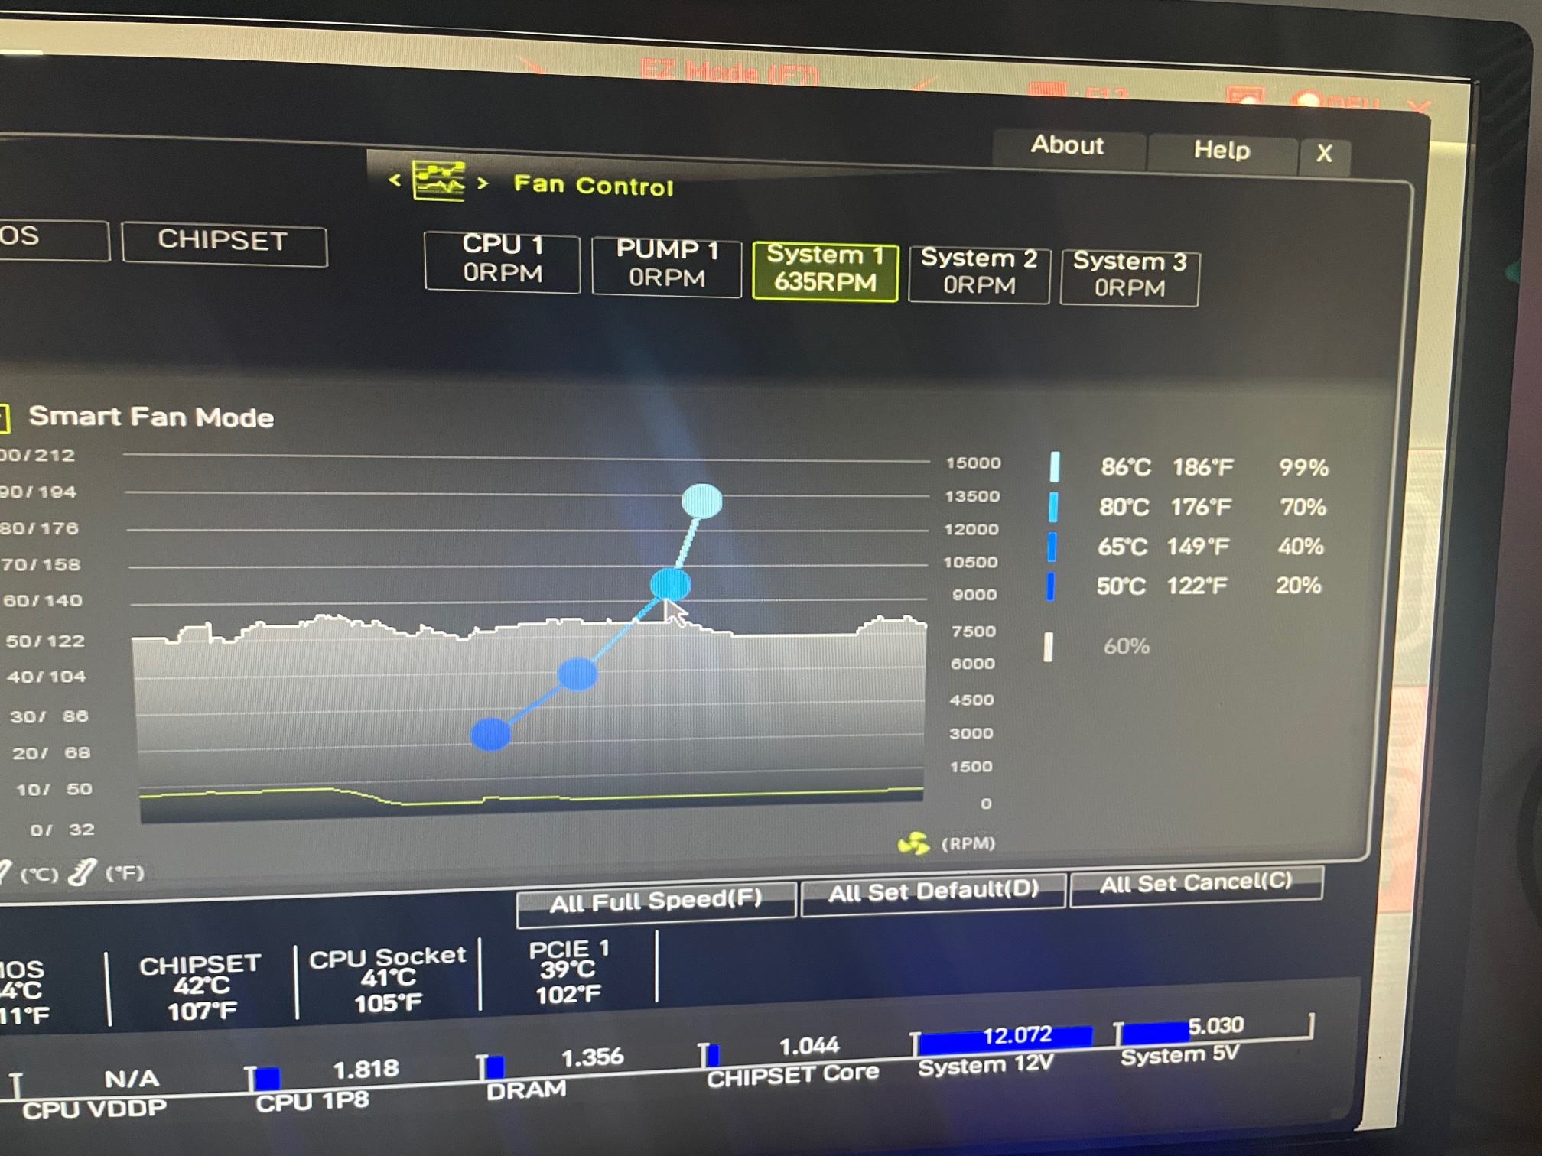The height and width of the screenshot is (1156, 1542).
Task: Click the Fan Control graph icon
Action: pos(438,180)
